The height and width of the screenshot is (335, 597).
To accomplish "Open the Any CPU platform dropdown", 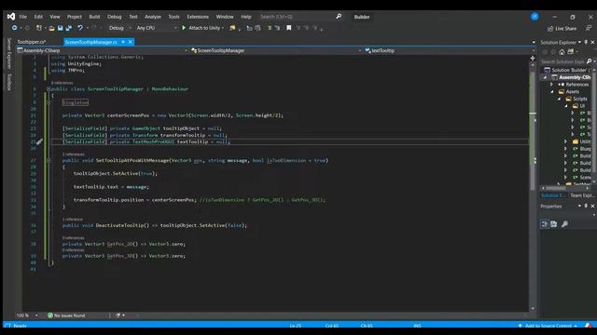I will click(156, 28).
